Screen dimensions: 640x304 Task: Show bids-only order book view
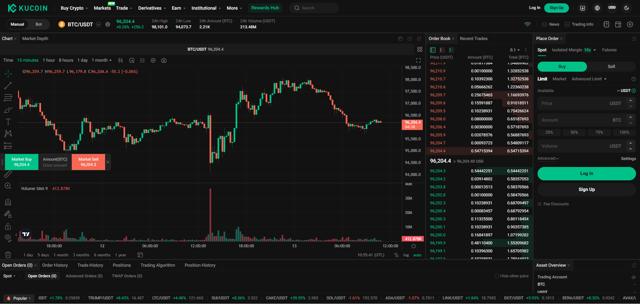point(451,50)
